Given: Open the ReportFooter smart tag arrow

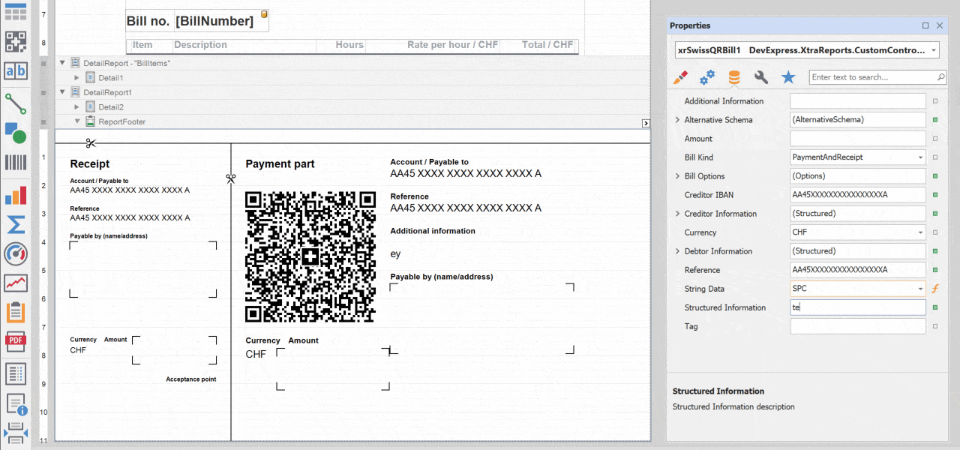Looking at the screenshot, I should tap(646, 123).
